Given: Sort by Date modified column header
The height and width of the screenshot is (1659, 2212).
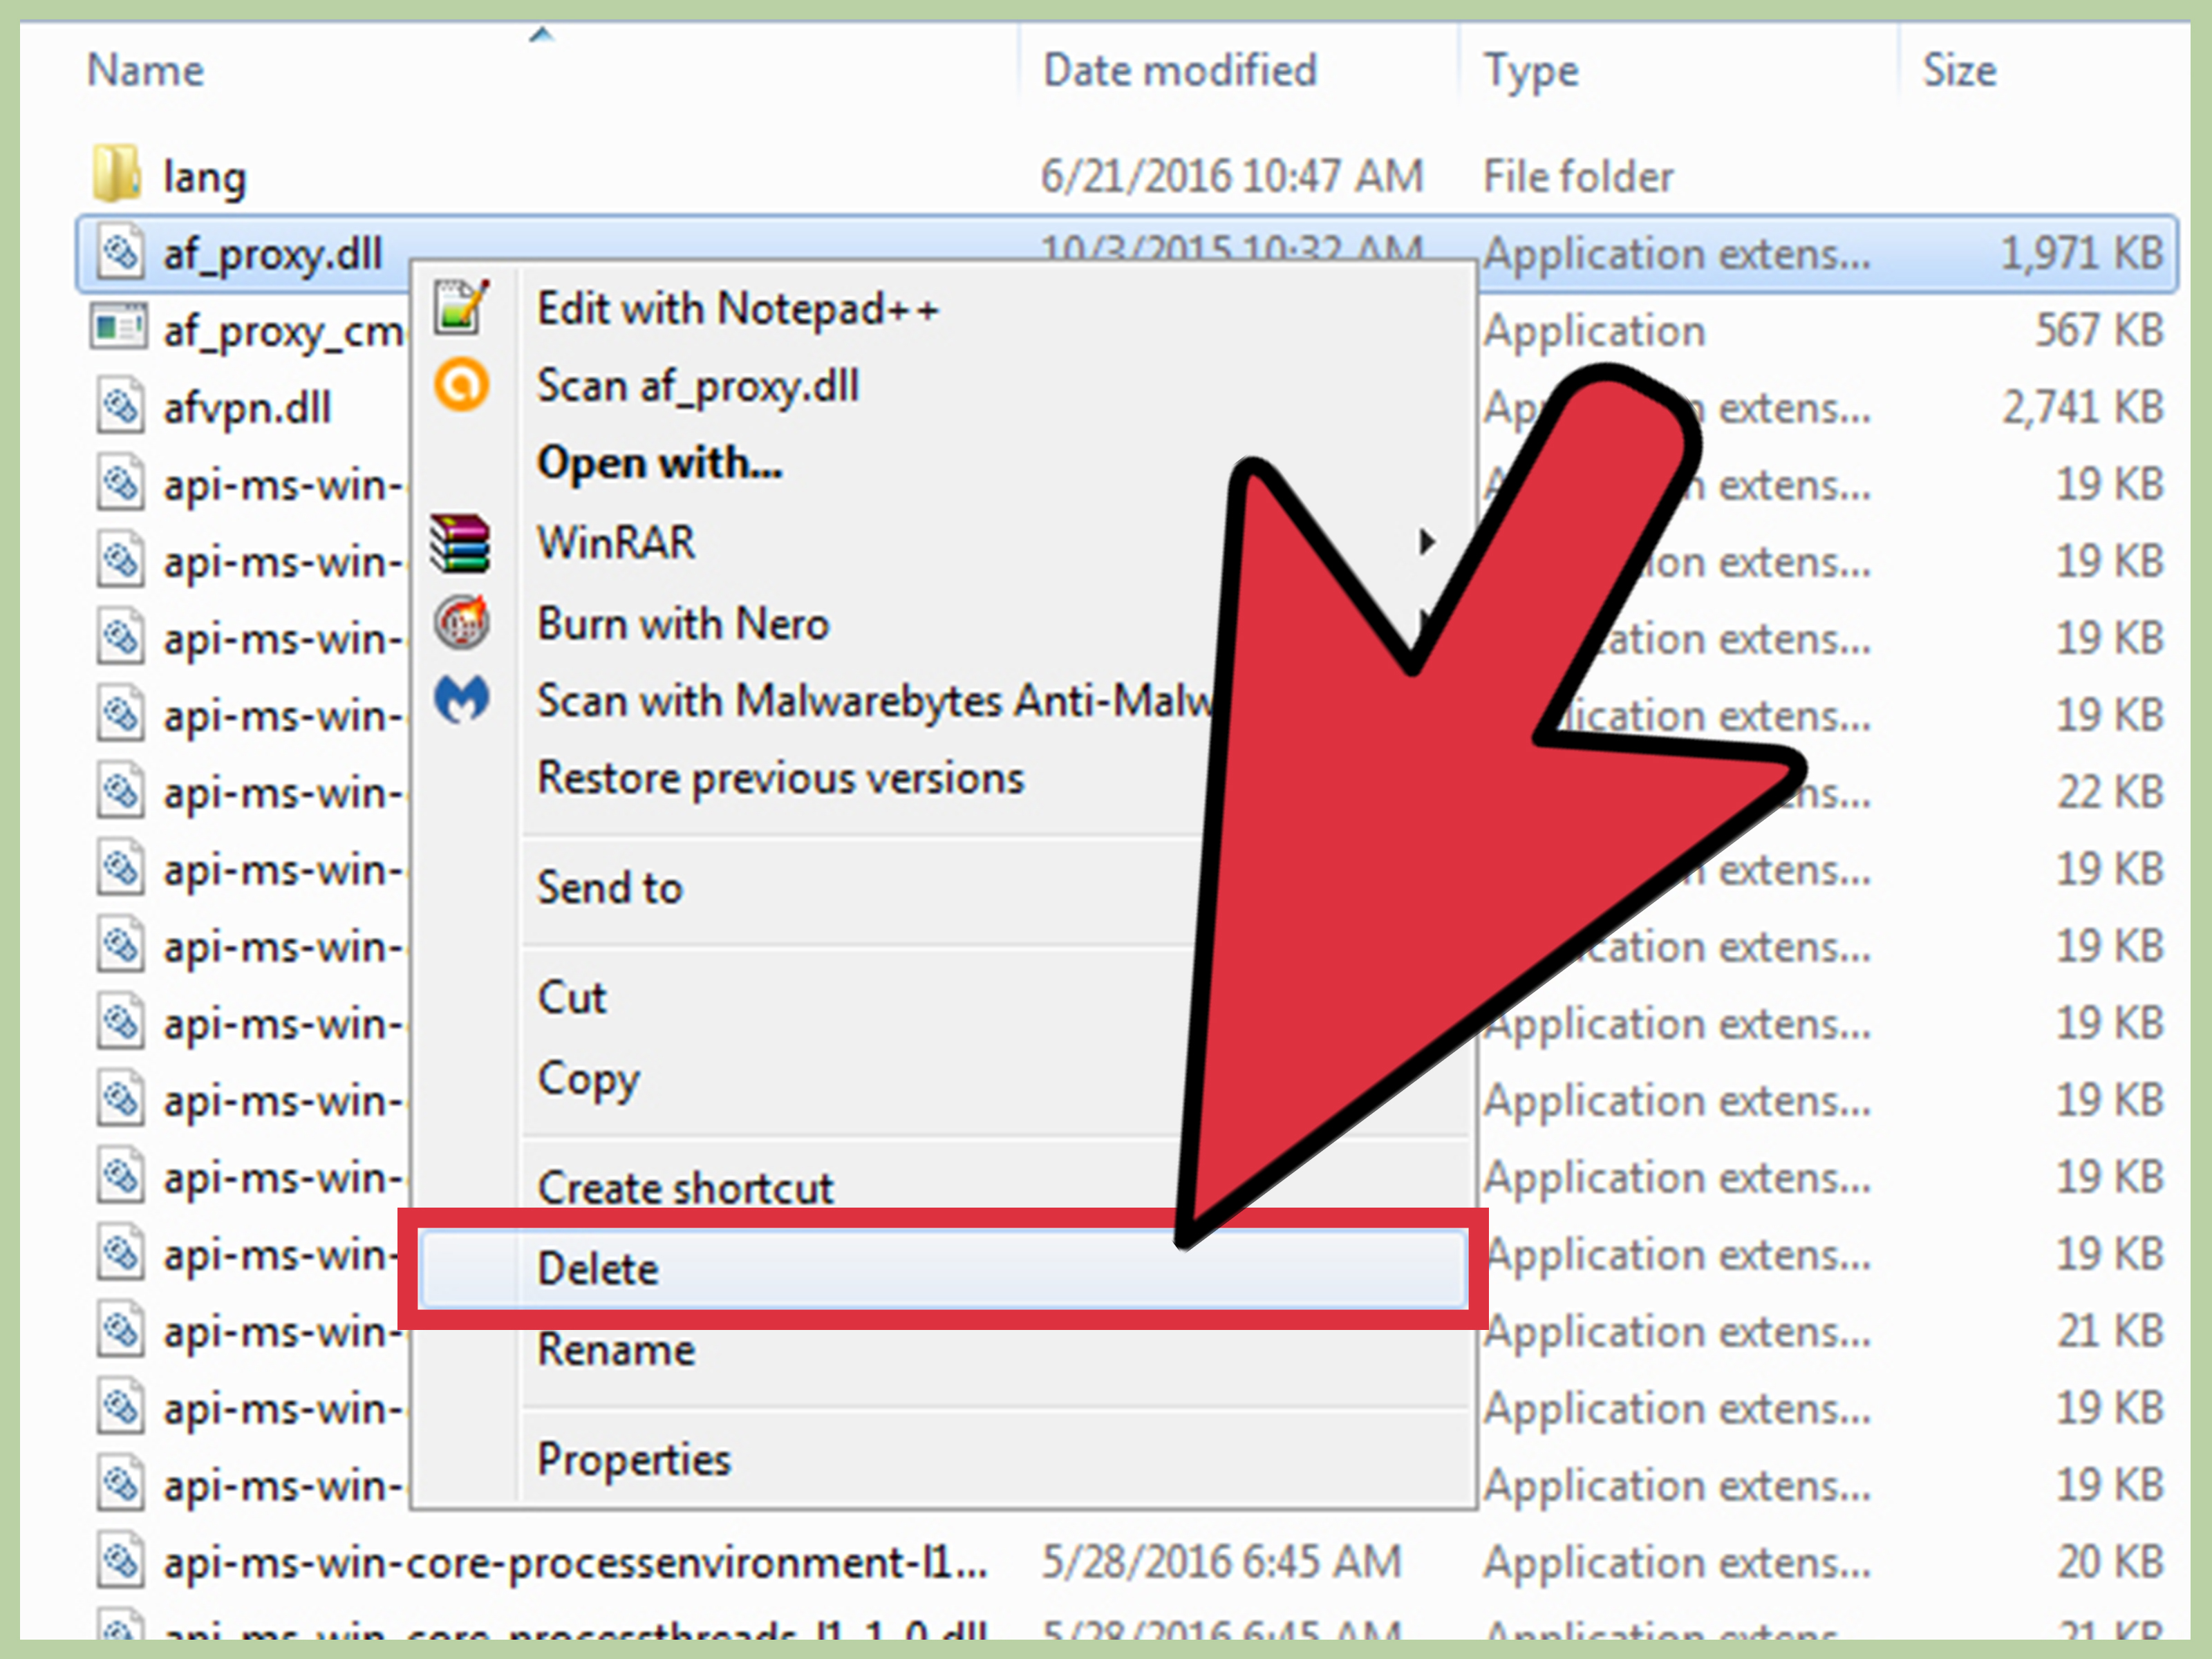Looking at the screenshot, I should click(1180, 70).
